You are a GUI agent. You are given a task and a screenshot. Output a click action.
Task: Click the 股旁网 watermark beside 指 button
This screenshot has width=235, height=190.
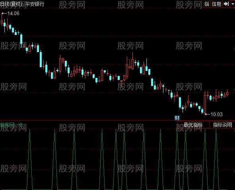click(x=189, y=5)
